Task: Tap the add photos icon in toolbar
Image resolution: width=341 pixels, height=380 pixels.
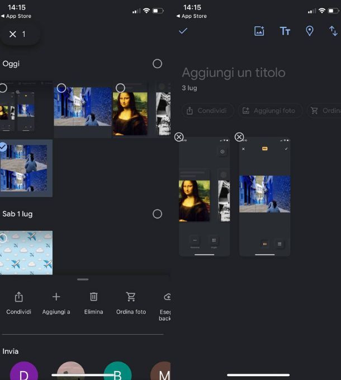Action: tap(259, 31)
